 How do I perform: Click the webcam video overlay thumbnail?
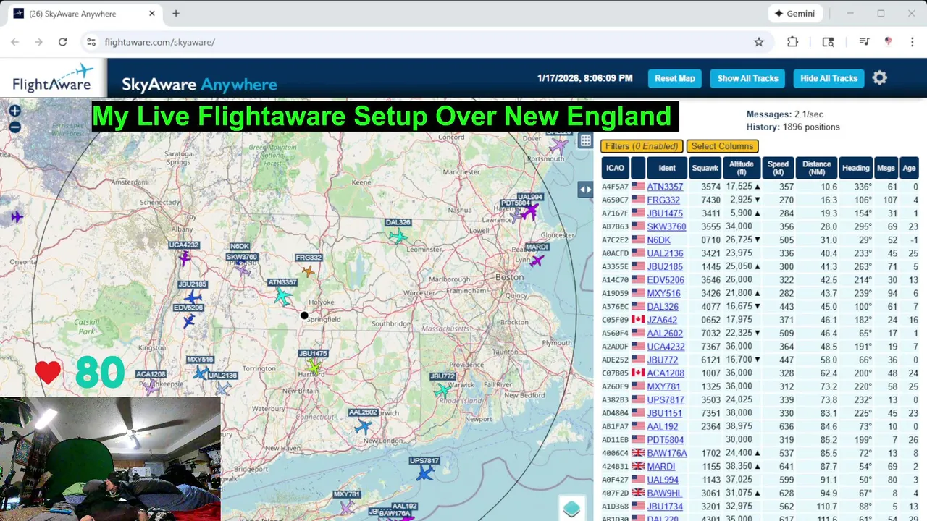click(110, 459)
